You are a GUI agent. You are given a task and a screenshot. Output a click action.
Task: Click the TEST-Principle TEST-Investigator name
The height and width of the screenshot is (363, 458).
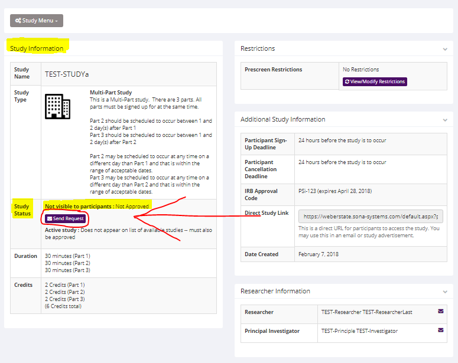(359, 331)
